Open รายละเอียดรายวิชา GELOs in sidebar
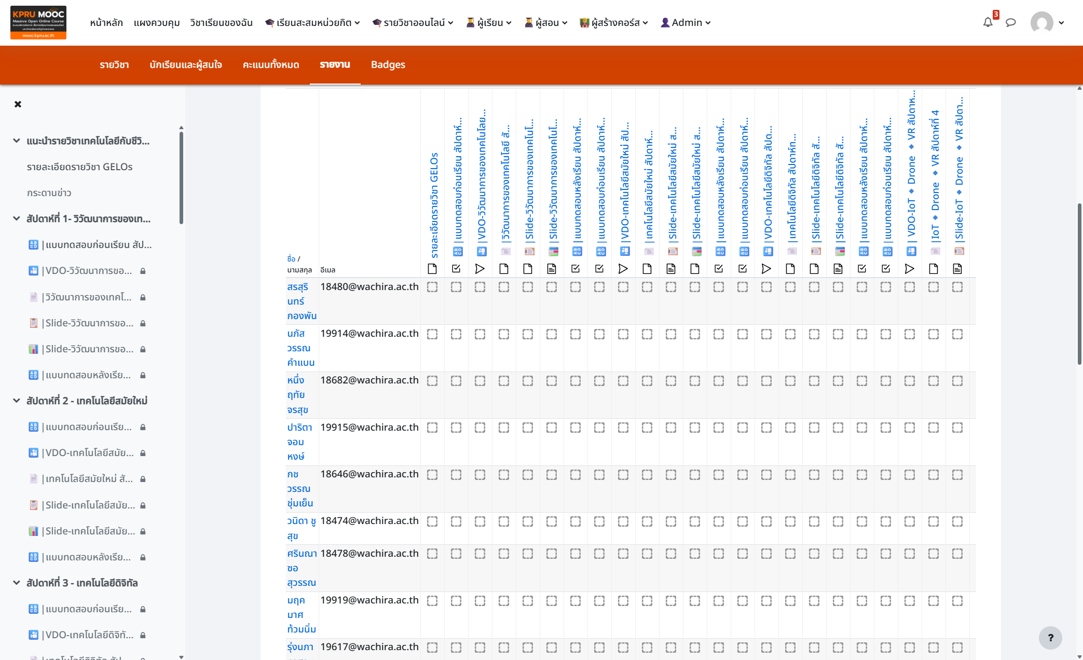1083x660 pixels. [x=80, y=167]
